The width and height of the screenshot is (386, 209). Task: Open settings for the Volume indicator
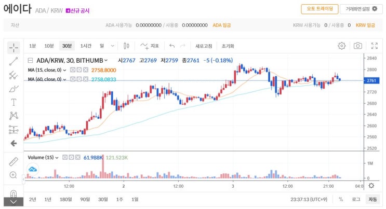(x=71, y=157)
